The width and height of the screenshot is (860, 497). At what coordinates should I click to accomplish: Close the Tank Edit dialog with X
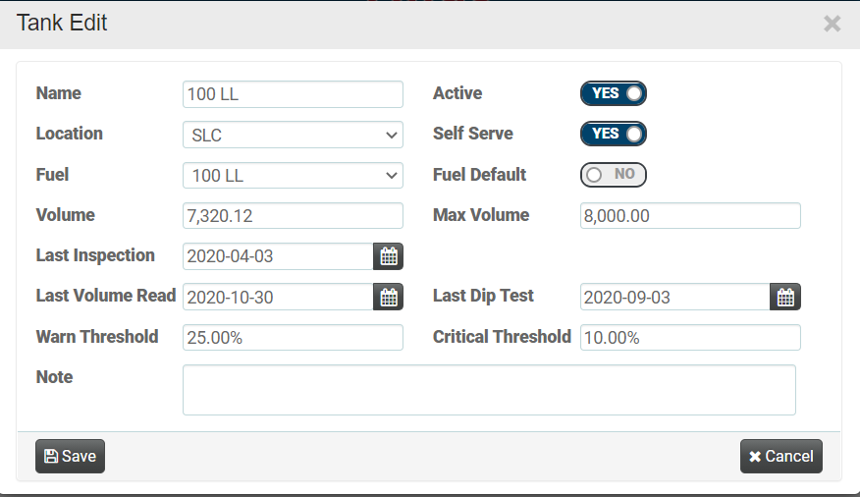click(832, 24)
